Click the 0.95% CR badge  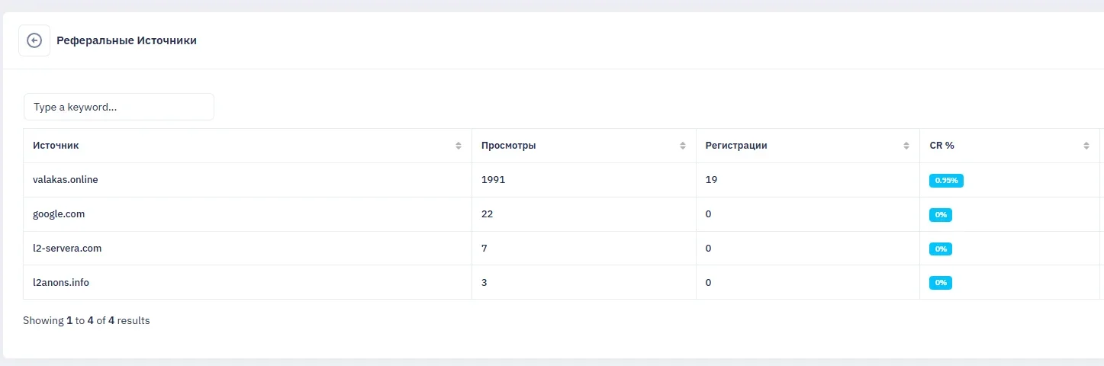click(x=946, y=181)
